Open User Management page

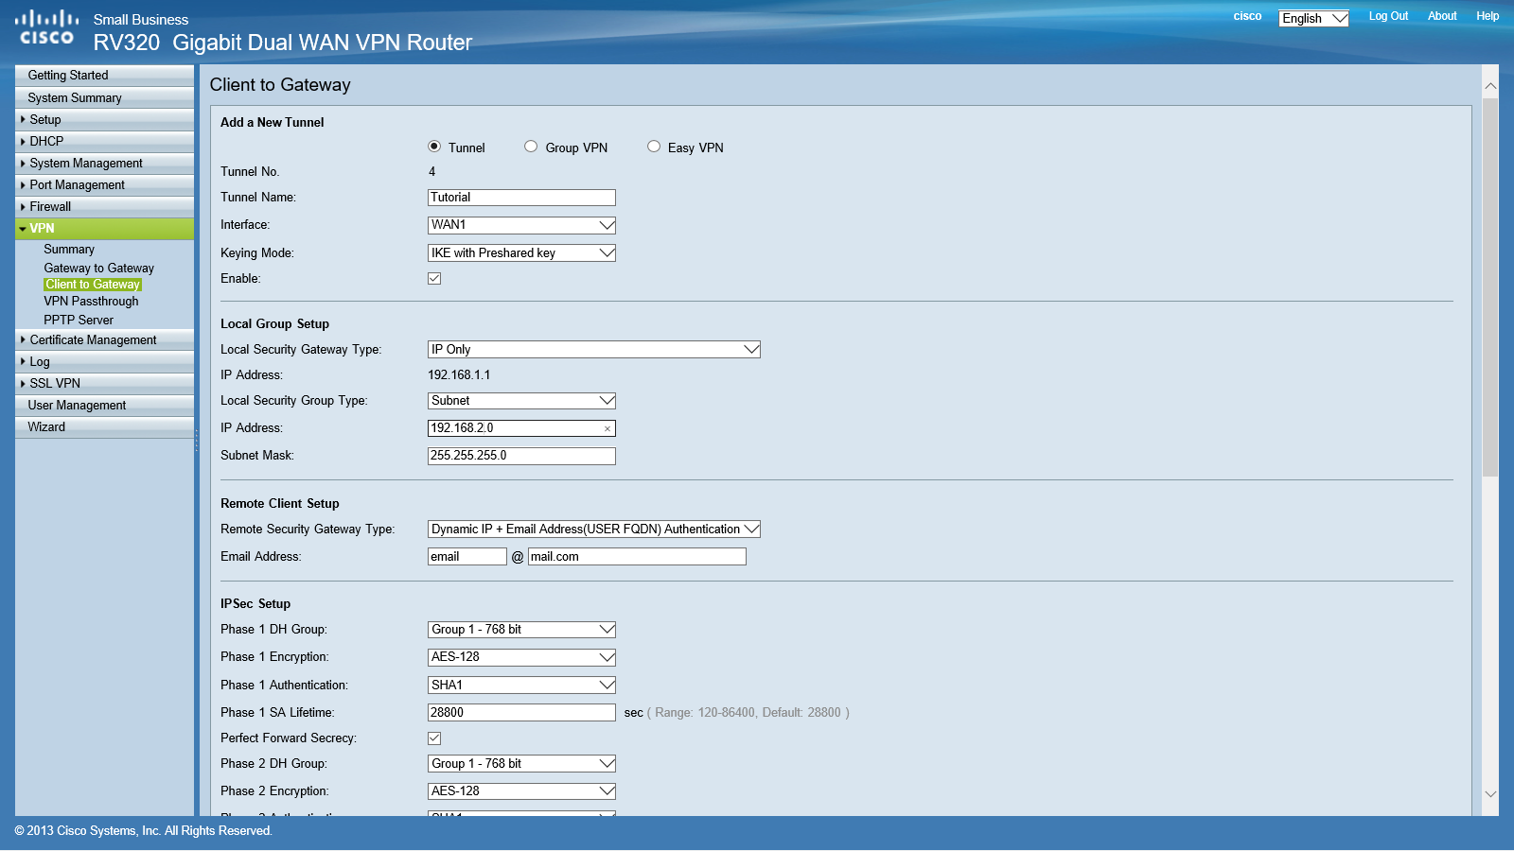(104, 406)
